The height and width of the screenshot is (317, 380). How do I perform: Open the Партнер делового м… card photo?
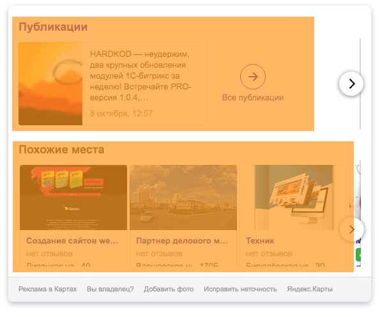tap(183, 197)
